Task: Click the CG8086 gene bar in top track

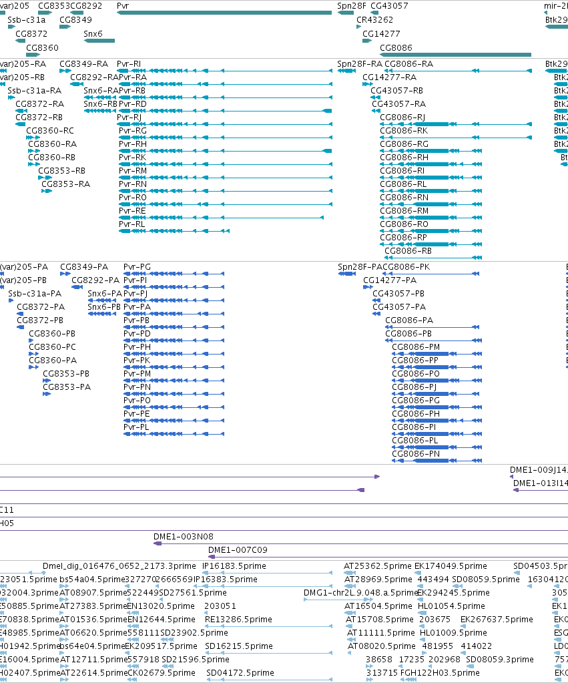Action: tap(456, 55)
